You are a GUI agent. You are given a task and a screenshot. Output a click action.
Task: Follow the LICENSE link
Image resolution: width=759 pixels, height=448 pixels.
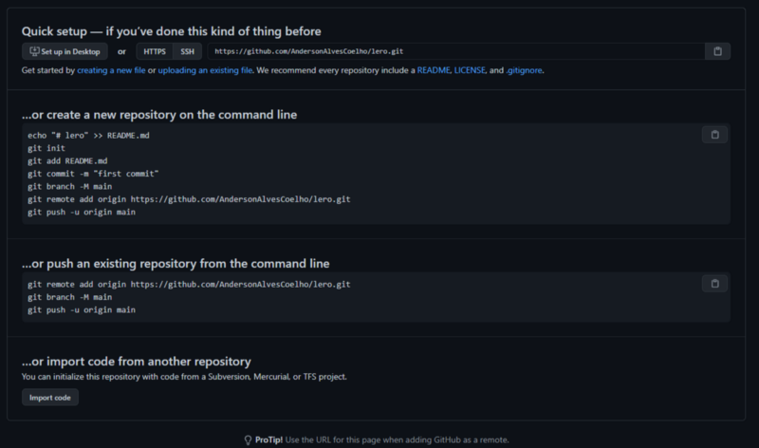tap(470, 70)
